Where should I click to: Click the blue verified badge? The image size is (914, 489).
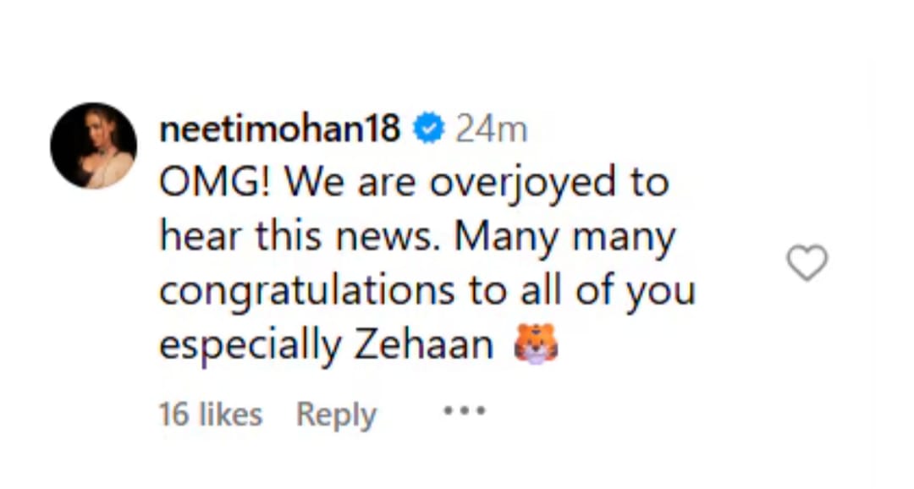pos(429,129)
